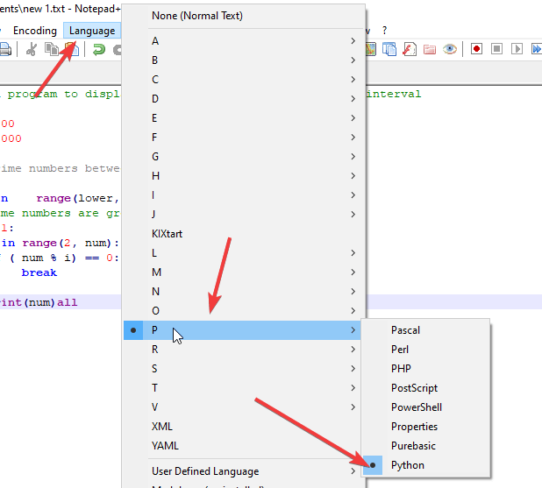Click the word "interval" in comment
Viewport: 542px width, 488px height.
394,94
